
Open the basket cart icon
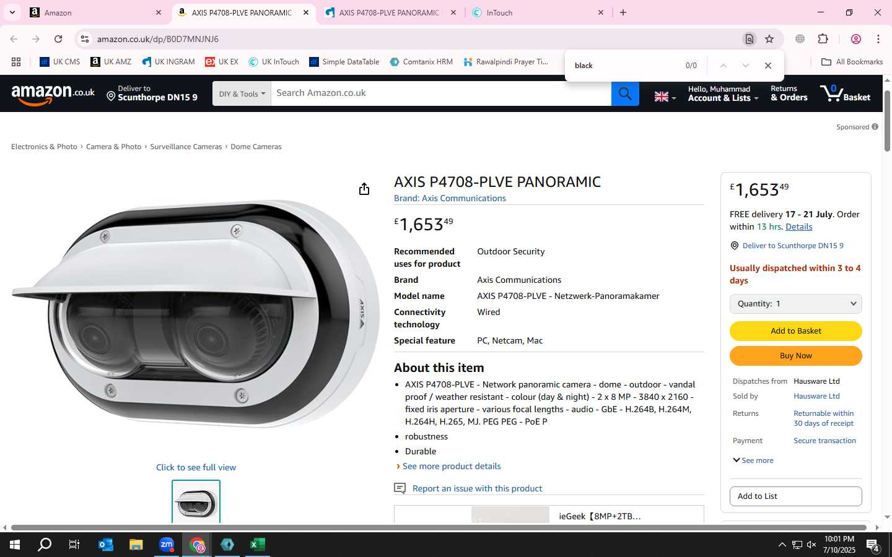(x=846, y=93)
